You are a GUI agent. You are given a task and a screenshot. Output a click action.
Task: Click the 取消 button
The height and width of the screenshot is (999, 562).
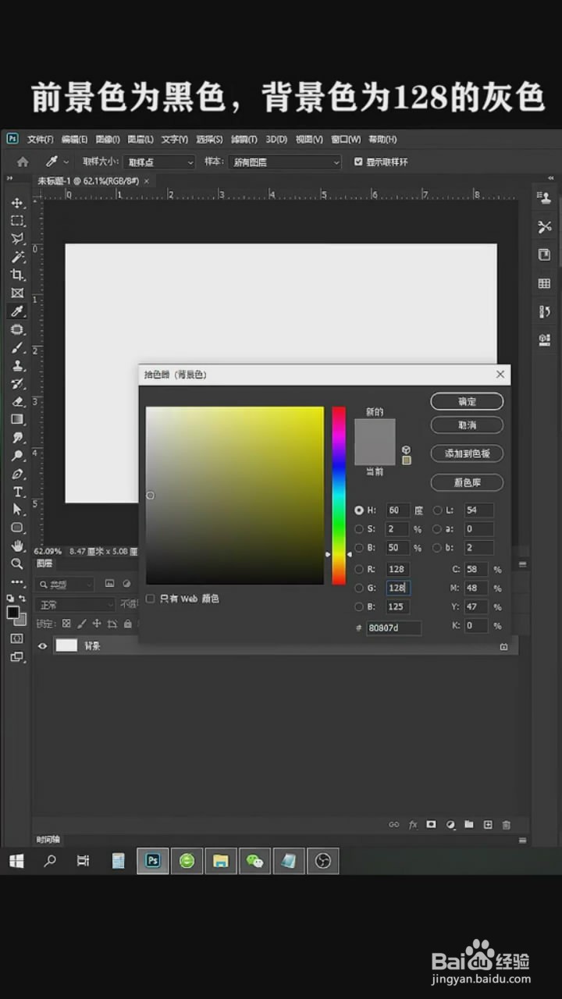point(467,425)
